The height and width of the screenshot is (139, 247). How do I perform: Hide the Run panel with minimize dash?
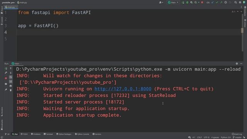click(241, 63)
